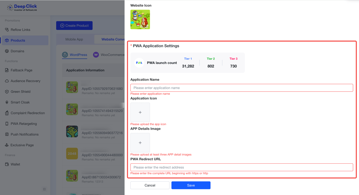This screenshot has width=359, height=195.
Task: Click the Push Notifications icon
Action: tap(7, 134)
